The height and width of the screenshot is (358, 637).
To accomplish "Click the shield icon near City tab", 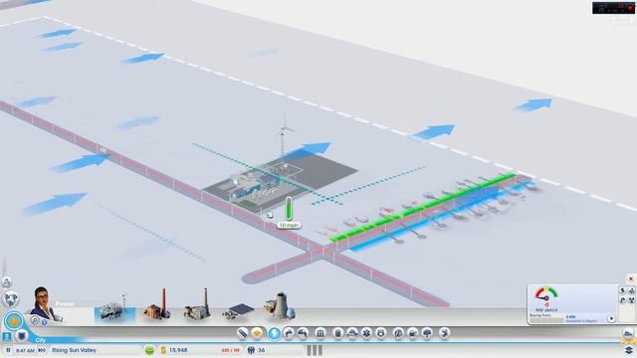I will (x=22, y=336).
